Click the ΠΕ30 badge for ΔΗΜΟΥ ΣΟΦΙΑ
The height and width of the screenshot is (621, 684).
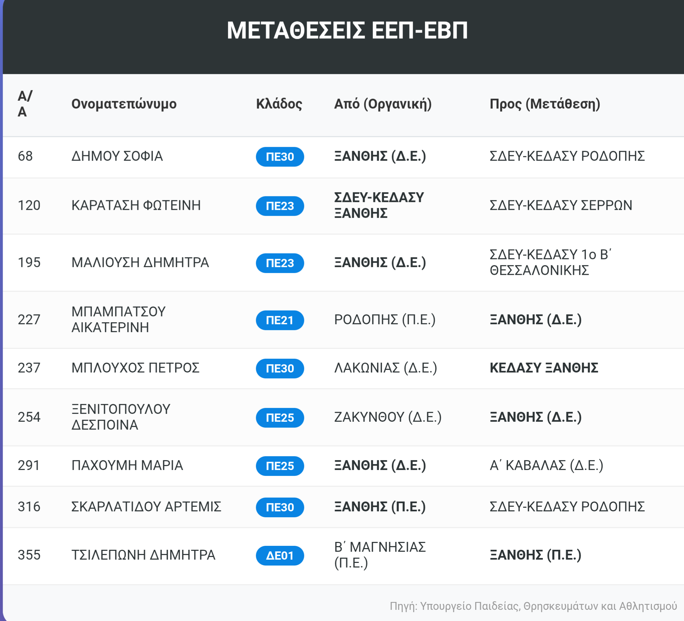[x=280, y=157]
